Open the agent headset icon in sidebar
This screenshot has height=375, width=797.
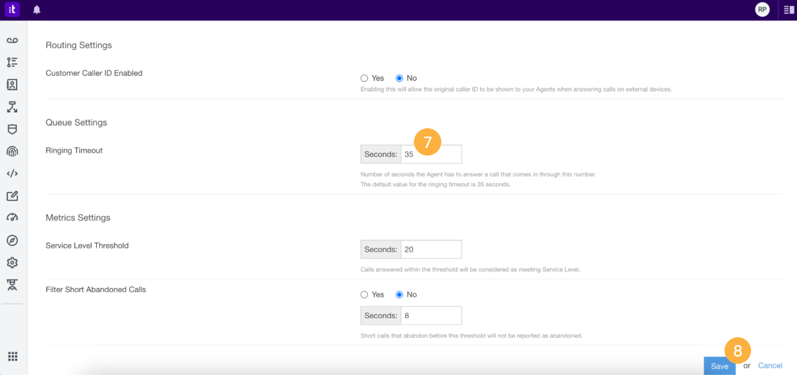point(12,285)
